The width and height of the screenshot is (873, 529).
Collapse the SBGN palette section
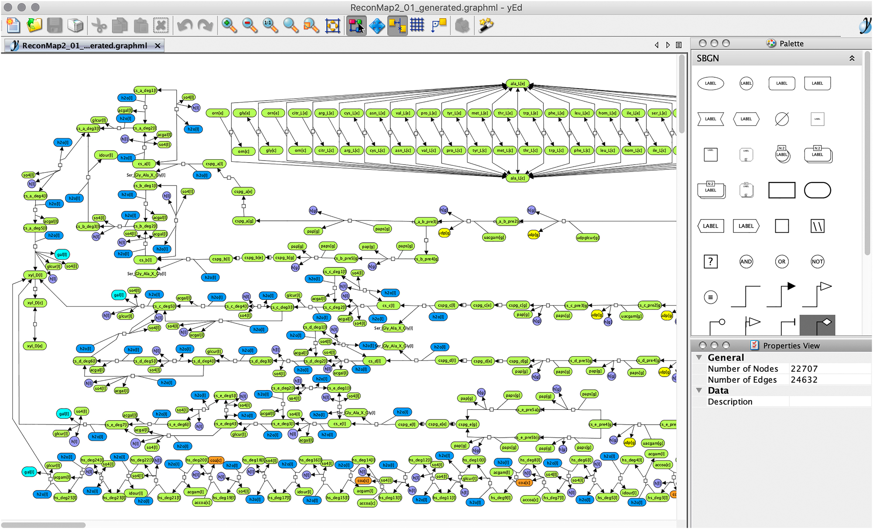(x=852, y=58)
